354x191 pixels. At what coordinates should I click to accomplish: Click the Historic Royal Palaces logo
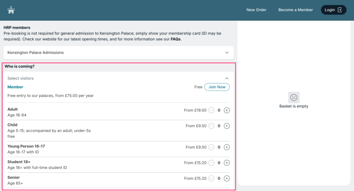pyautogui.click(x=11, y=10)
